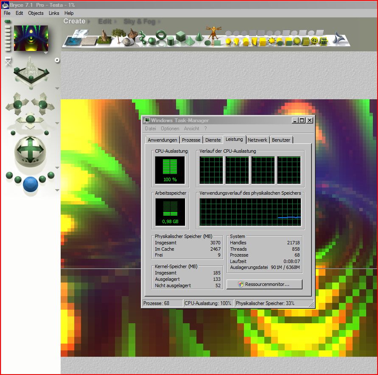The height and width of the screenshot is (375, 378).
Task: Add the yellow cylinder light
Action: 246,42
